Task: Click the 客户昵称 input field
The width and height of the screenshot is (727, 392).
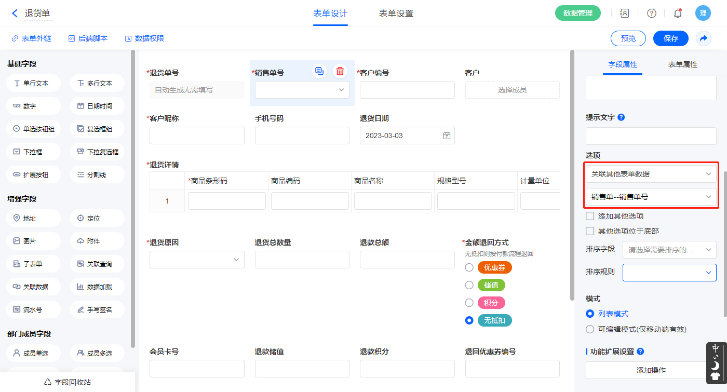Action: tap(197, 136)
